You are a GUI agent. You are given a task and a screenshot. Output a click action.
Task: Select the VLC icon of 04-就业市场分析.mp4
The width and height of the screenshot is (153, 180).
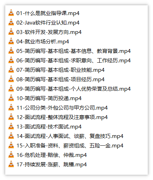point(11,41)
